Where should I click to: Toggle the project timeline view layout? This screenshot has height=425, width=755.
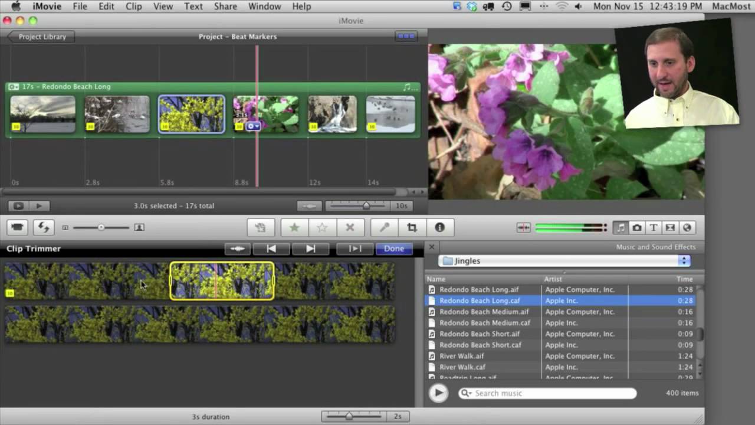406,36
